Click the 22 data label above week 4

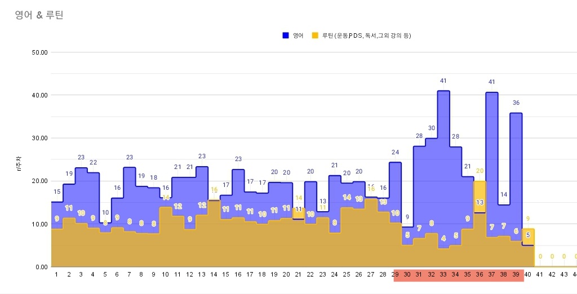(93, 163)
